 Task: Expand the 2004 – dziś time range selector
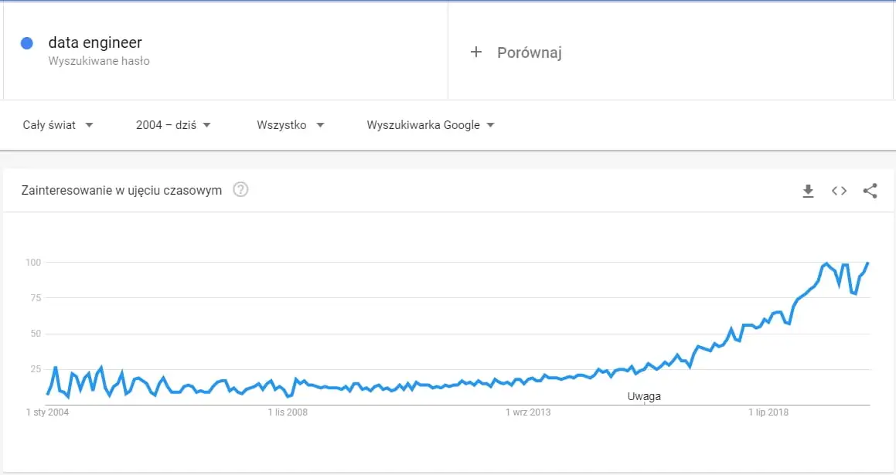point(172,124)
